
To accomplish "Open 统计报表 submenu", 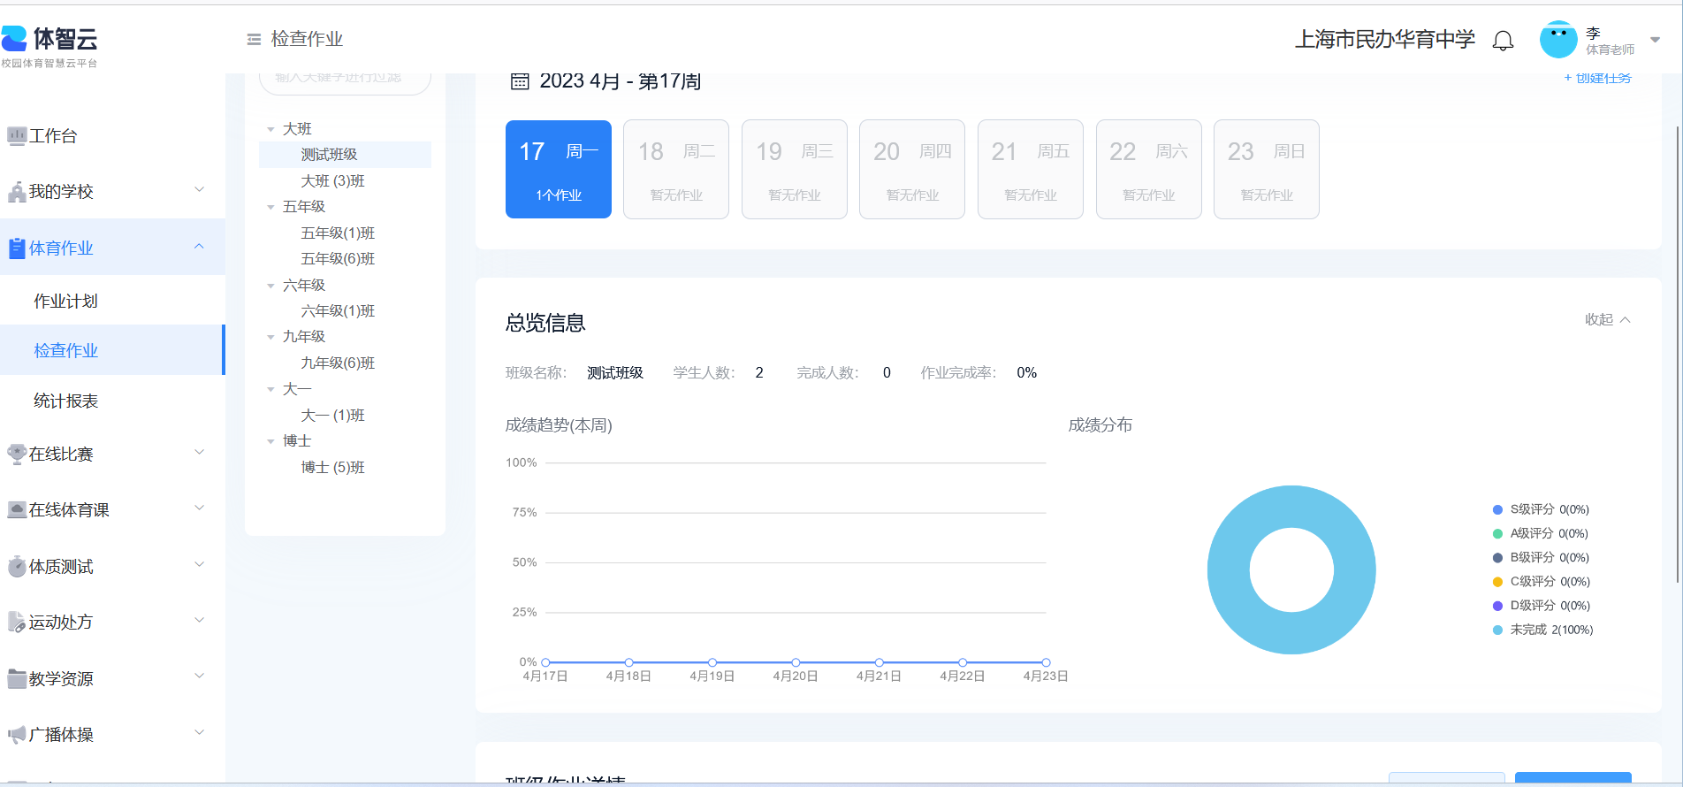I will 65,401.
